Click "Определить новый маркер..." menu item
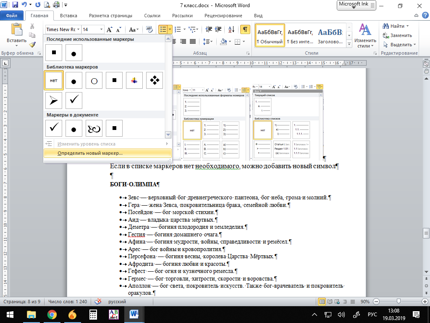Screen dimensions: 430x323 [x=90, y=153]
